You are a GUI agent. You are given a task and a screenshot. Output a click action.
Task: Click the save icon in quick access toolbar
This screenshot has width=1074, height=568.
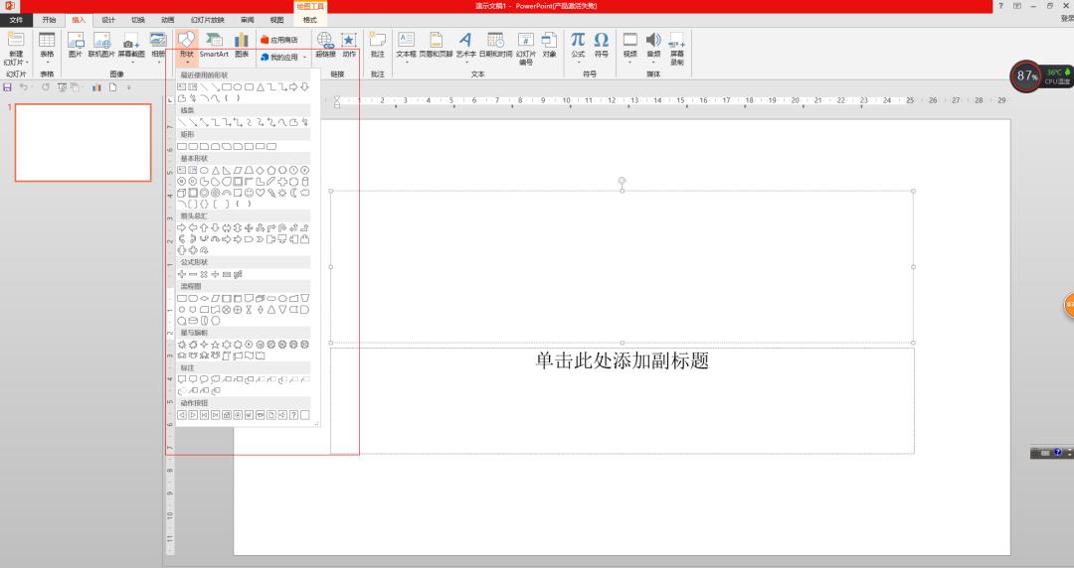[8, 87]
